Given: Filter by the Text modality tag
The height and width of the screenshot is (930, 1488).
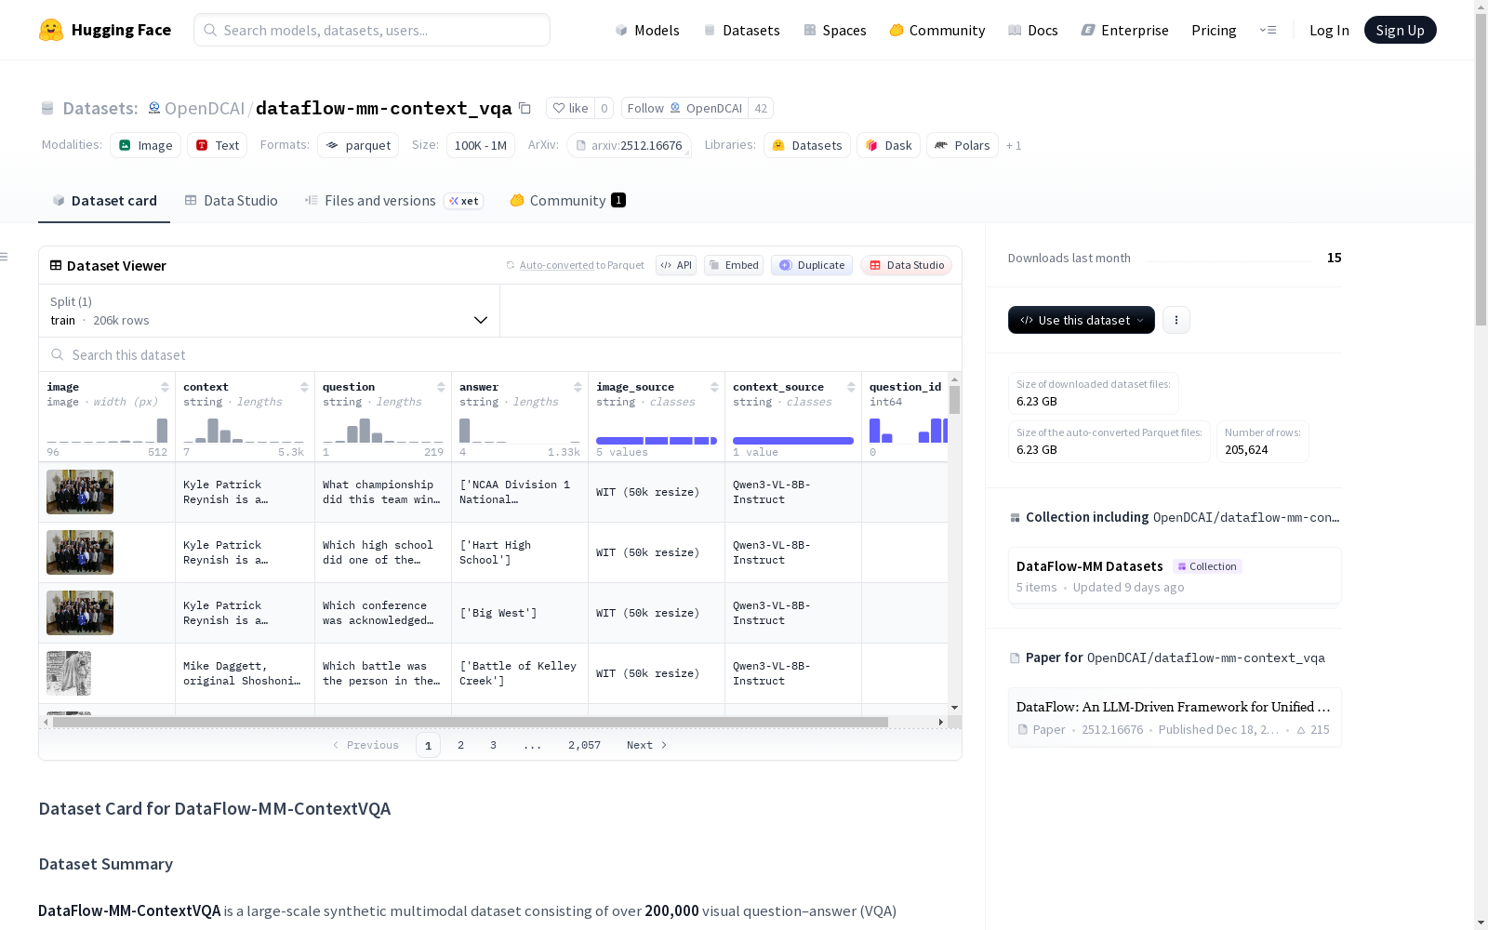Looking at the screenshot, I should point(218,145).
